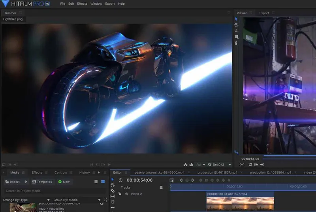Viewport: 316px width, 212px height.
Task: Open the Trimmer quality Full dropdown
Action: tap(201, 165)
